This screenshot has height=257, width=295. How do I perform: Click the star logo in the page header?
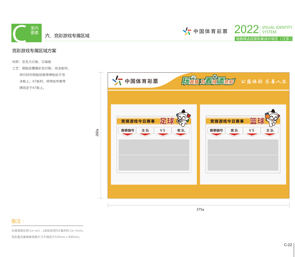pos(187,31)
